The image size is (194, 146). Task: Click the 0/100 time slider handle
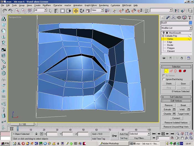pyautogui.click(x=22, y=124)
